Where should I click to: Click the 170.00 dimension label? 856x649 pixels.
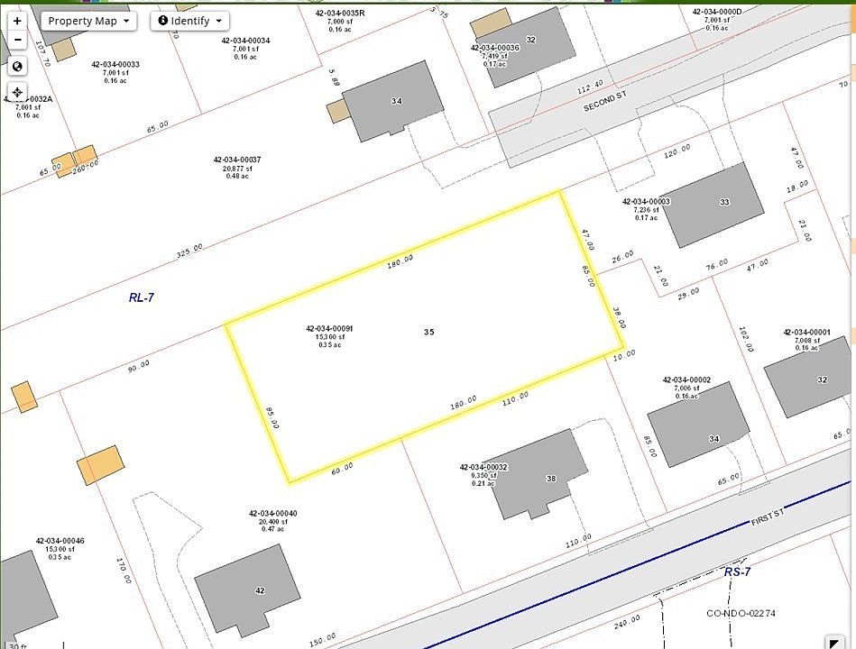pos(124,571)
